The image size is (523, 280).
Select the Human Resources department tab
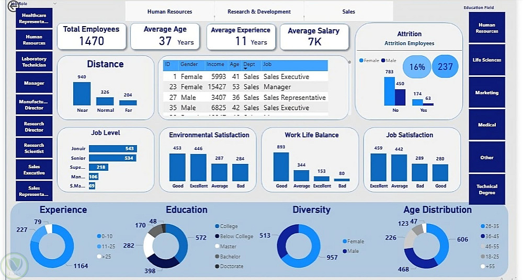tap(170, 11)
